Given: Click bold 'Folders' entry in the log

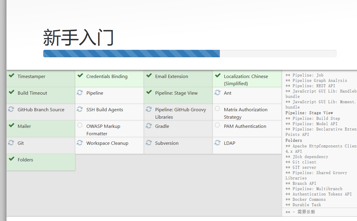Looking at the screenshot, I should pos(294,141).
